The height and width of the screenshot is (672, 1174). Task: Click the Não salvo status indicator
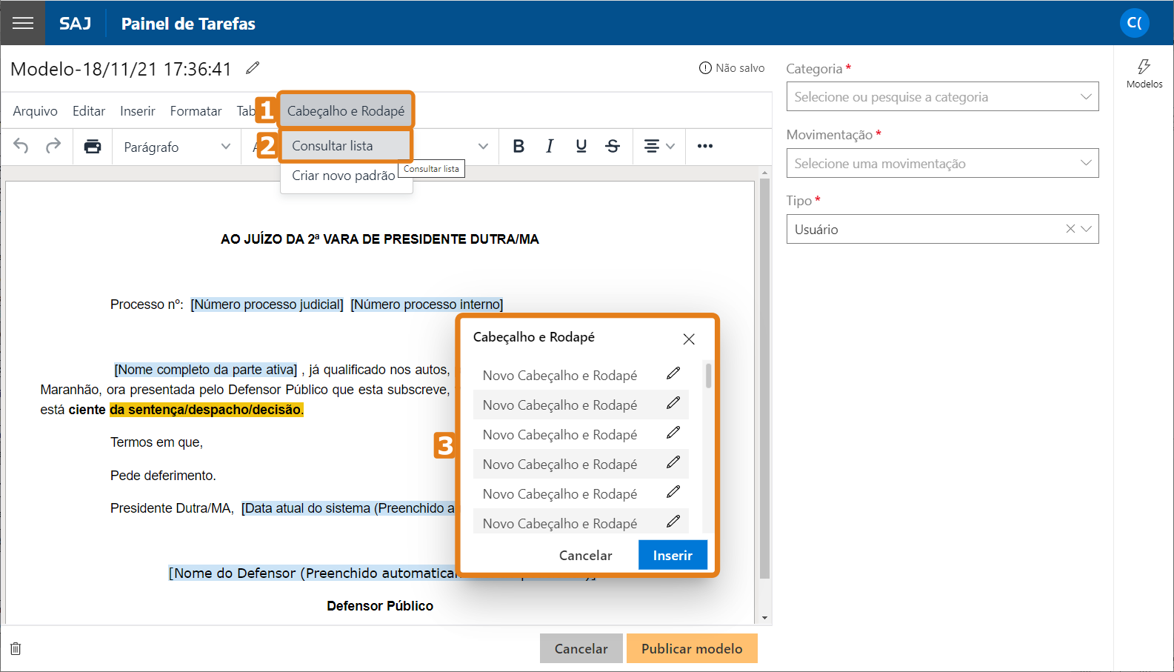(x=731, y=67)
